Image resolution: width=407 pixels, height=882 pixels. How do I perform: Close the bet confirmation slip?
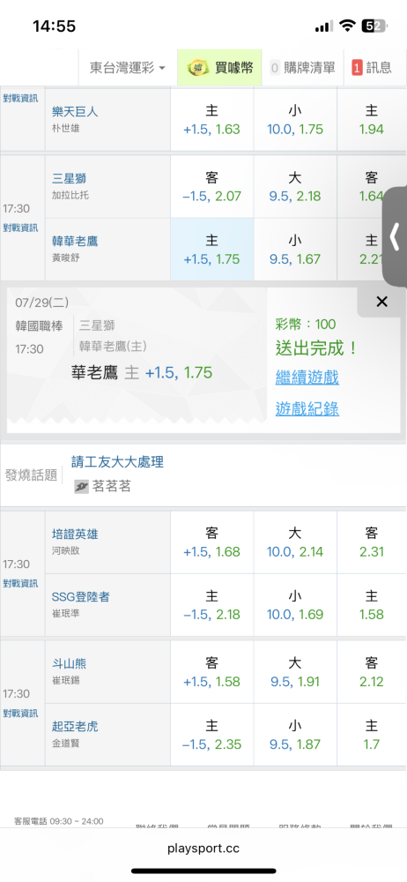(381, 302)
